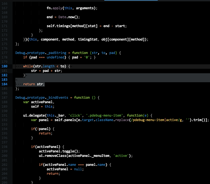Click 'obj[component][method]' on line 174
The image size is (210, 184).
pyautogui.click(x=123, y=39)
